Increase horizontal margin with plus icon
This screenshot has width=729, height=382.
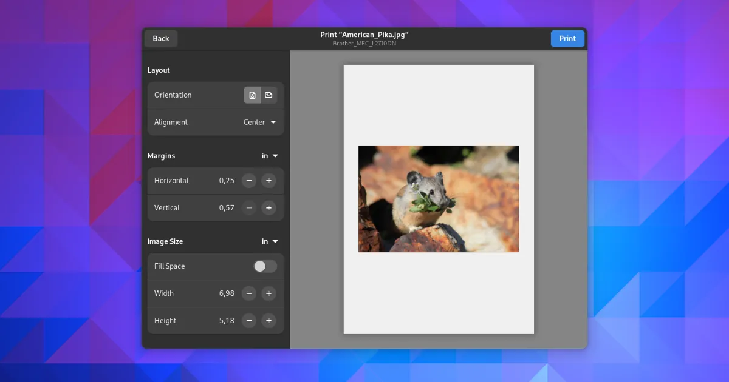tap(269, 181)
